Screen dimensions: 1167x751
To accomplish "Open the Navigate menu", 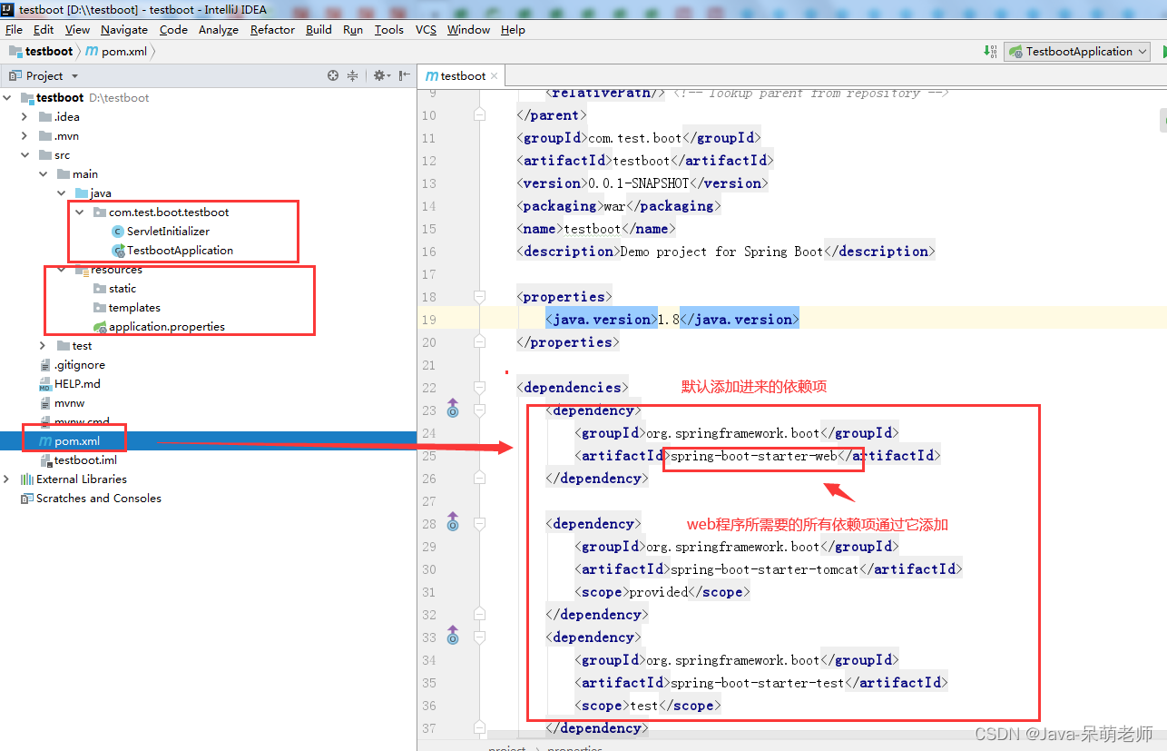I will 124,30.
